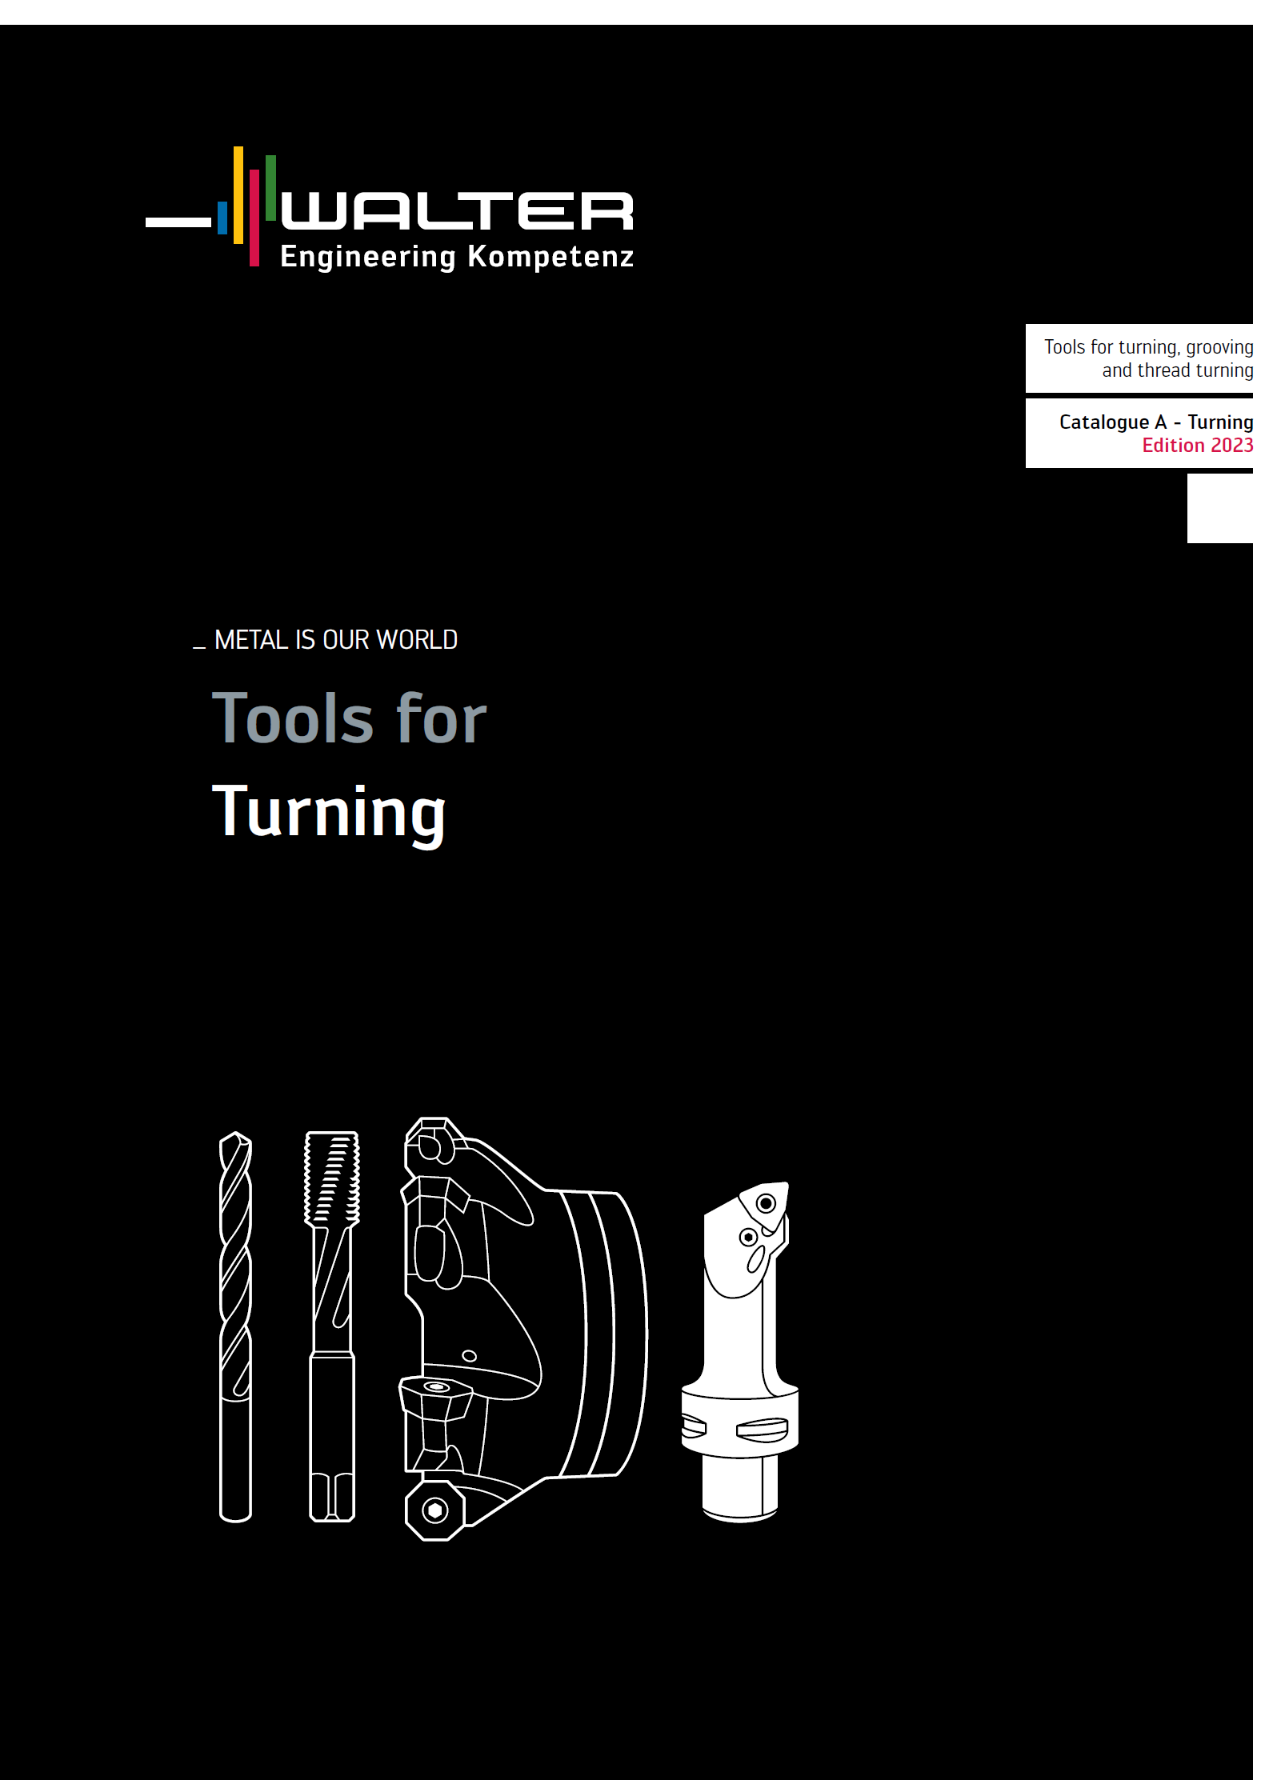Click the threading tap illustration
Screen dimensions: 1273x1784
pos(332,1326)
